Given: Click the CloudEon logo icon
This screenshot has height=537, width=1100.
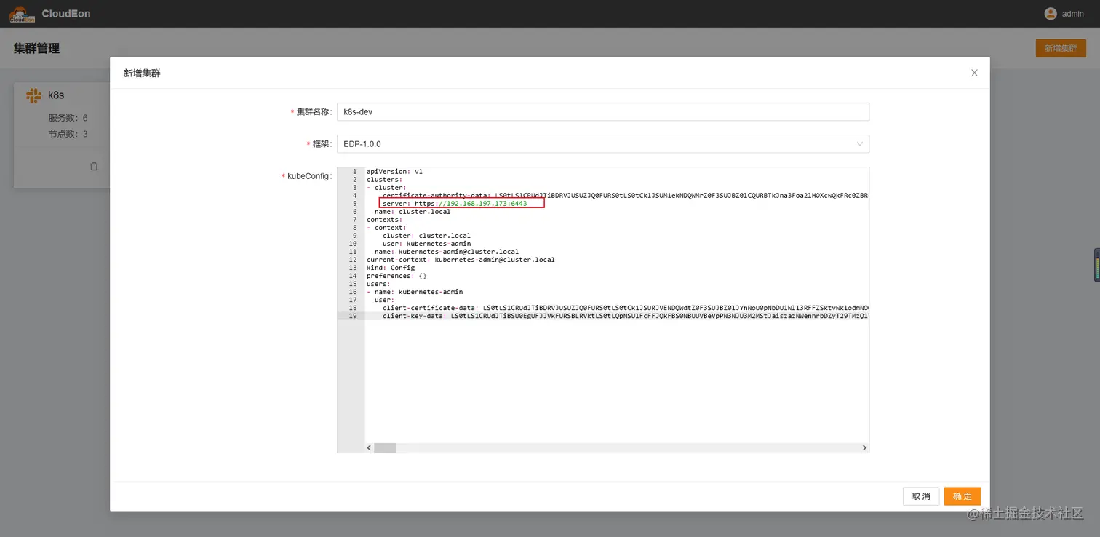Looking at the screenshot, I should 22,14.
